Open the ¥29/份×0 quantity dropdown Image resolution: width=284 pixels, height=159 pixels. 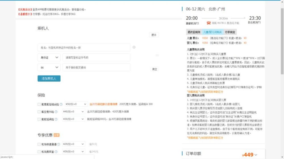tap(74, 144)
